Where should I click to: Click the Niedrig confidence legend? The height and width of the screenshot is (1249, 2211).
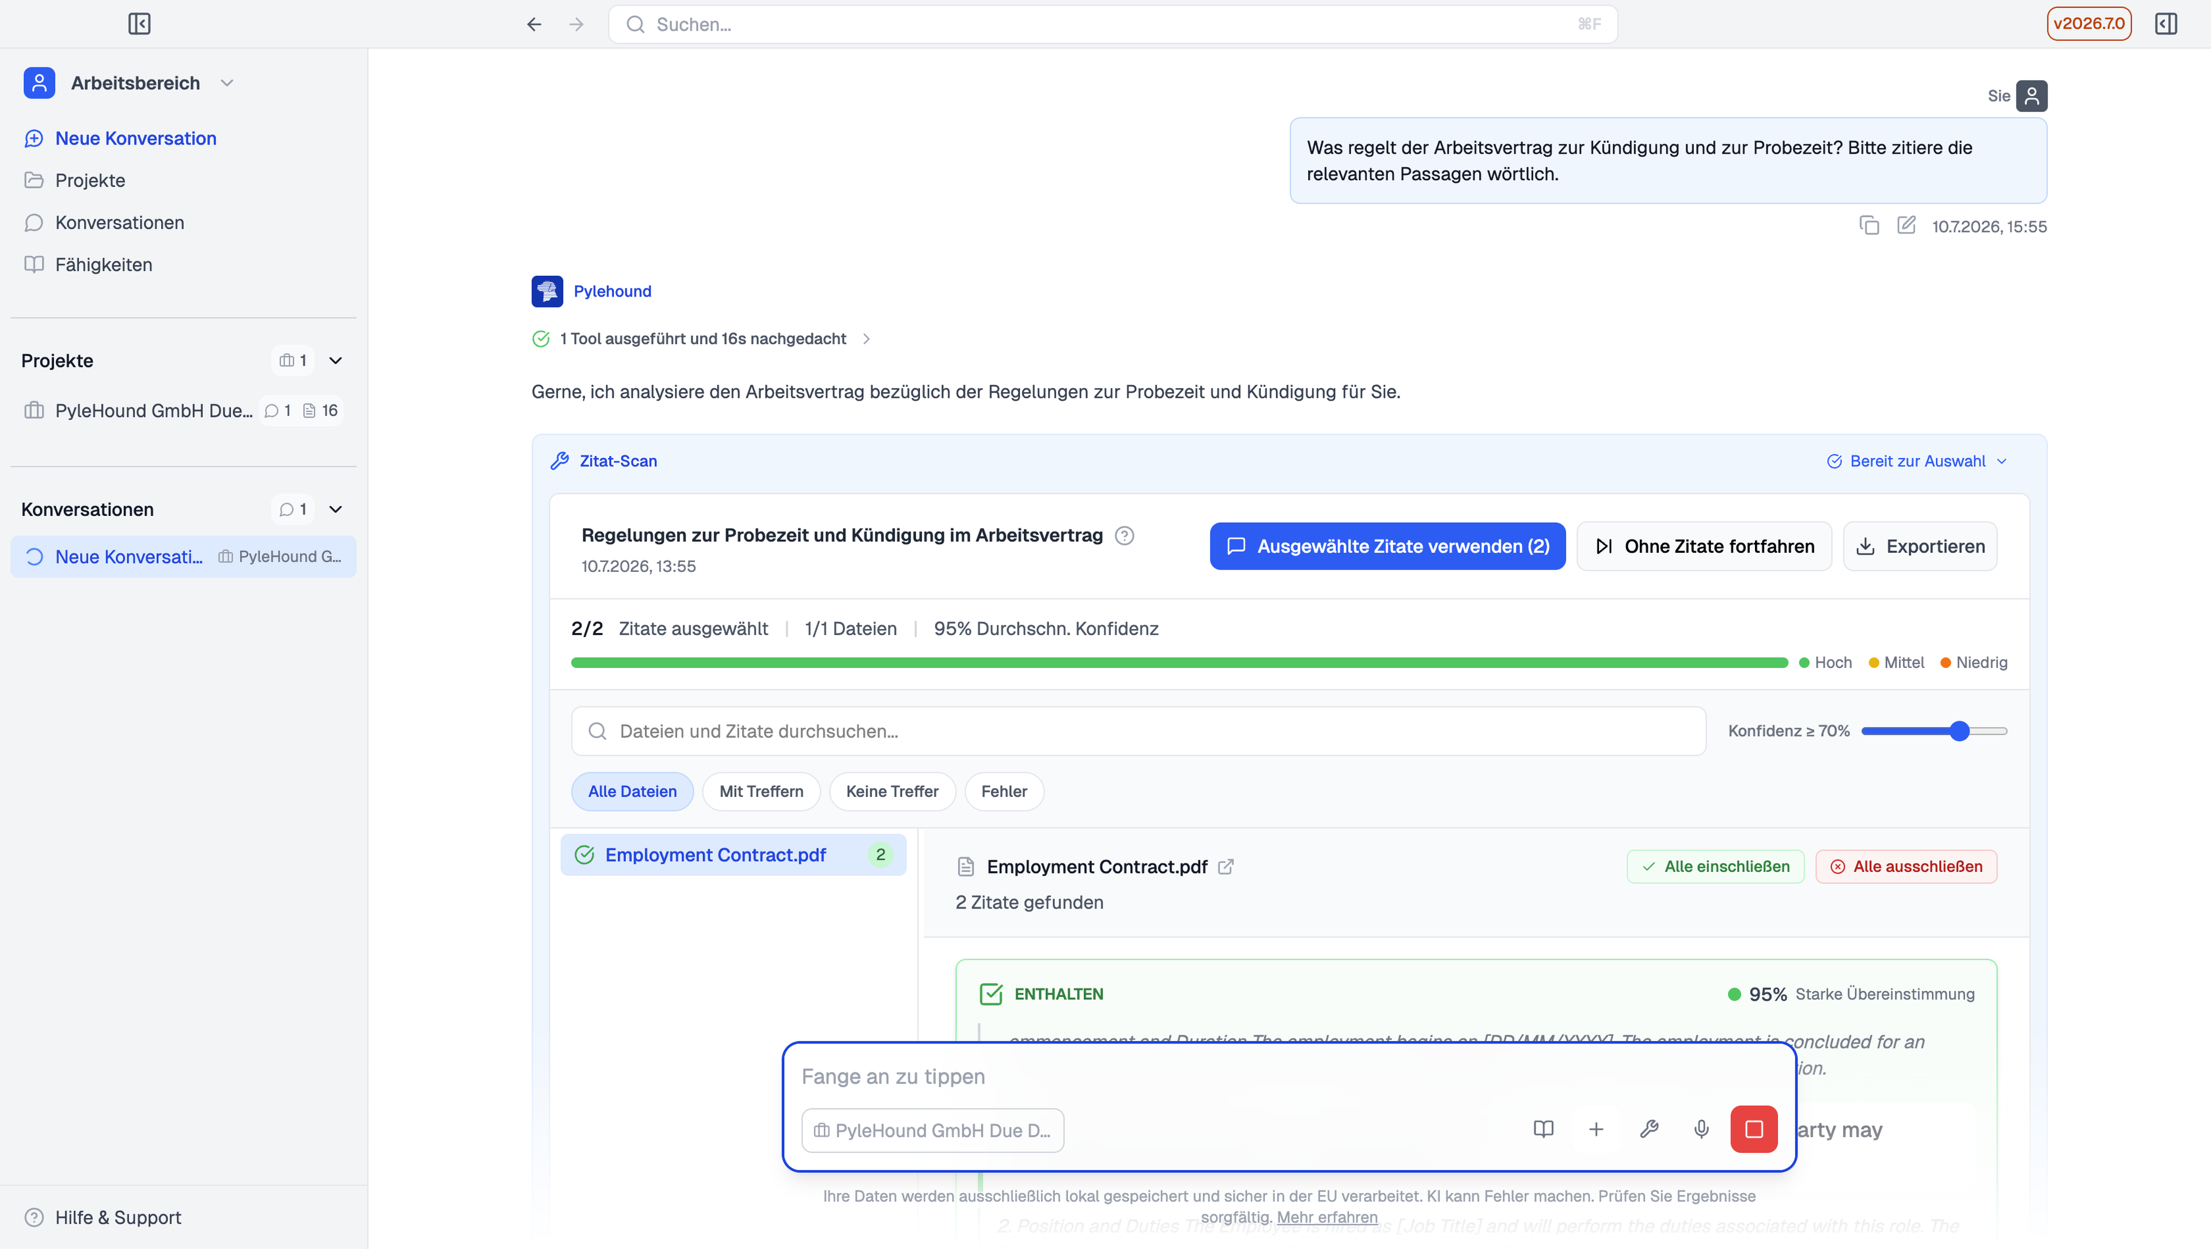(1973, 663)
